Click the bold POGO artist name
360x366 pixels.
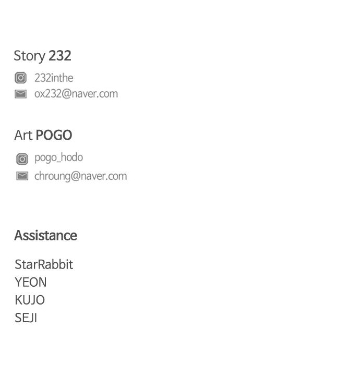click(54, 136)
